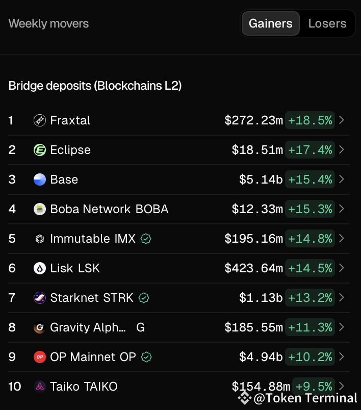Select the Taiko logo icon

(x=40, y=387)
